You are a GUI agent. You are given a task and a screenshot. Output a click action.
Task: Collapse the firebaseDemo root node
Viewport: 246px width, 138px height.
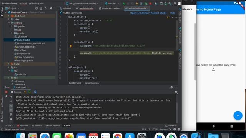(x=6, y=13)
